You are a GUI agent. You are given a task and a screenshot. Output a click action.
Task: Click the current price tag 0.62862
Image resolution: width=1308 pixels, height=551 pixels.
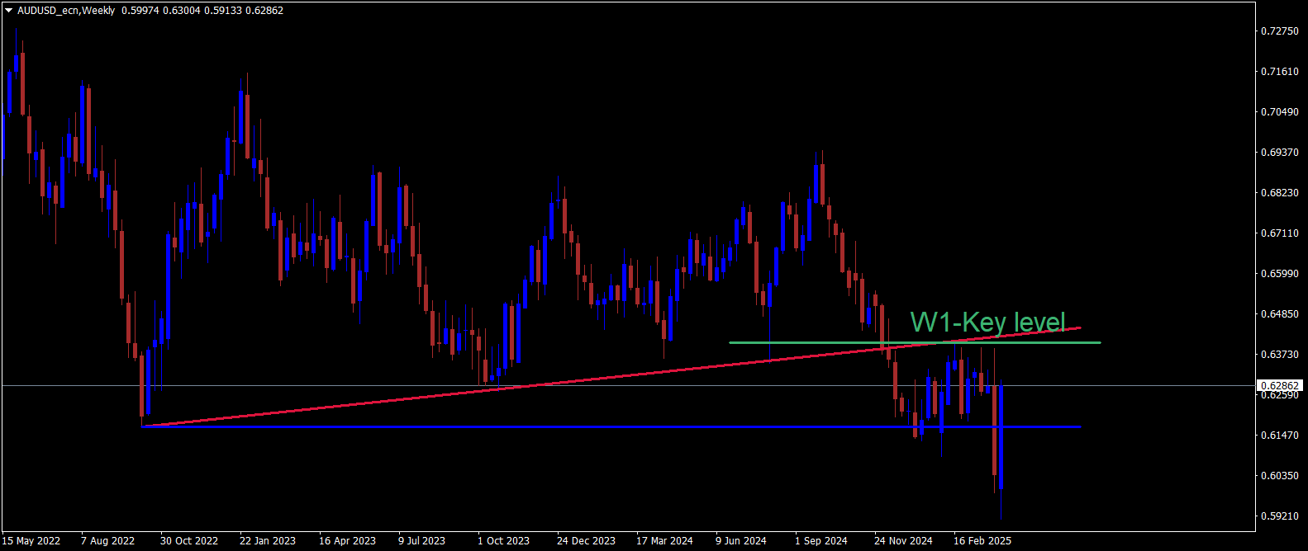pos(1279,385)
